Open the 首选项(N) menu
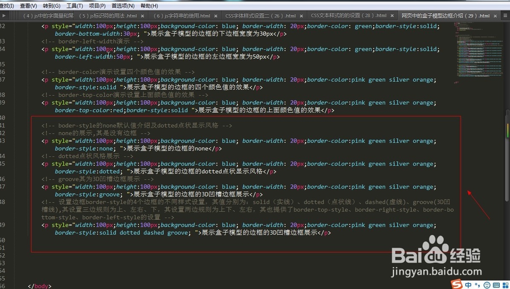This screenshot has height=289, width=510. tap(123, 6)
